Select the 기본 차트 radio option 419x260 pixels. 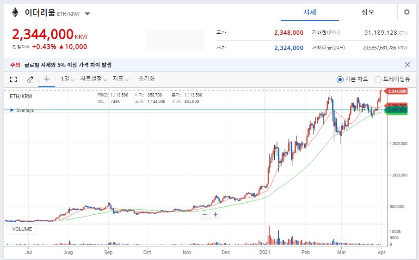pyautogui.click(x=340, y=79)
